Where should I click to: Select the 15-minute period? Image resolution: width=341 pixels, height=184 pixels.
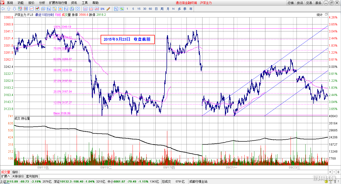139,9
